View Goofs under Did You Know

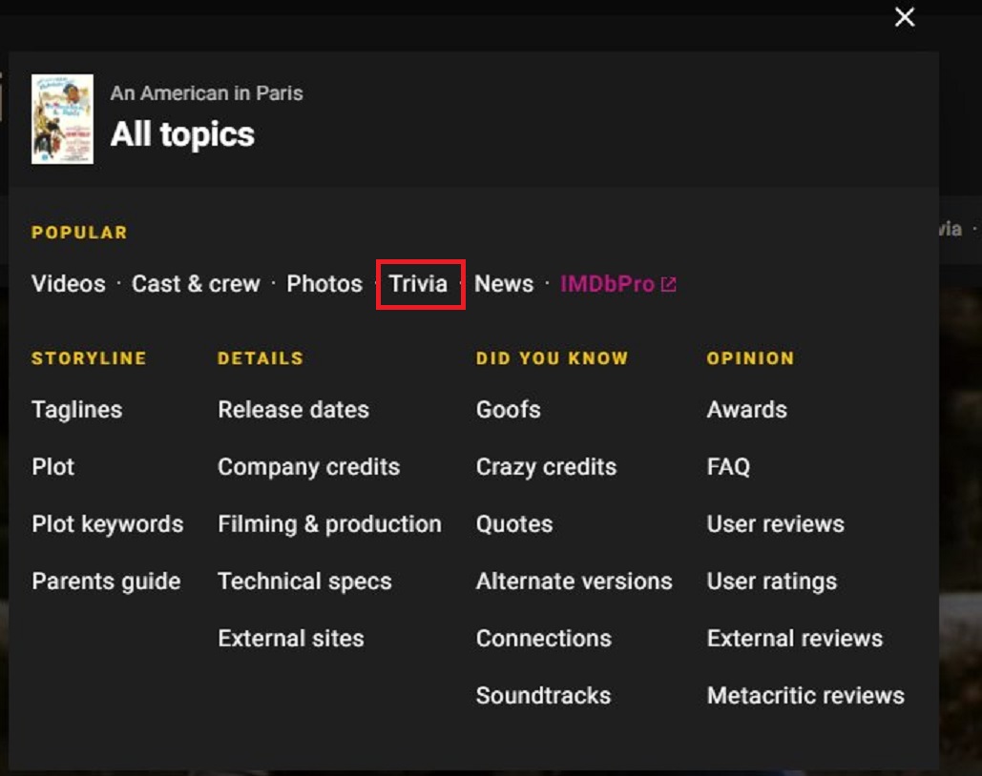[x=509, y=410]
